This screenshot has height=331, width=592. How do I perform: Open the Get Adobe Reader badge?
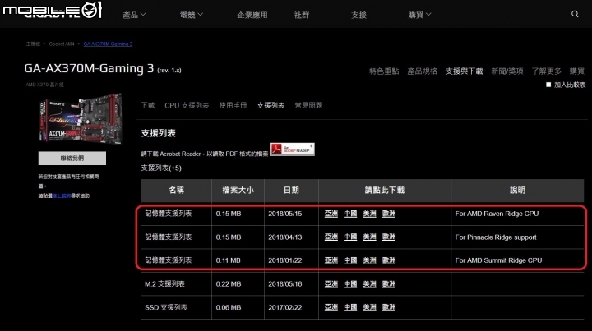click(292, 149)
